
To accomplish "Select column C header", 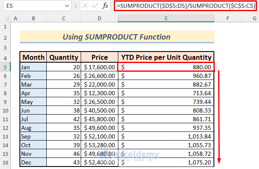I will [x=63, y=19].
